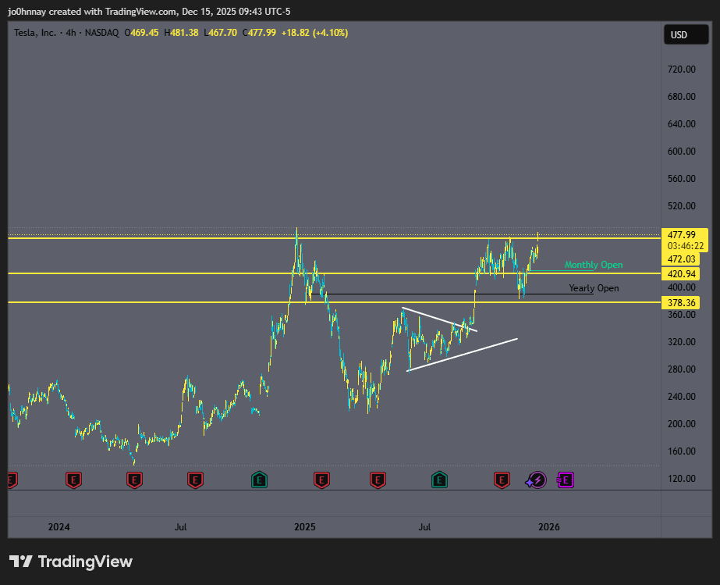
Task: Click the 560.00 price scale value
Action: [x=682, y=178]
